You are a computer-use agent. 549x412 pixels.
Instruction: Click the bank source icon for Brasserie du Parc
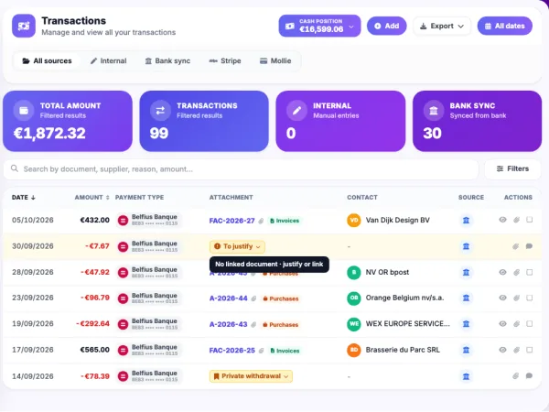point(466,350)
